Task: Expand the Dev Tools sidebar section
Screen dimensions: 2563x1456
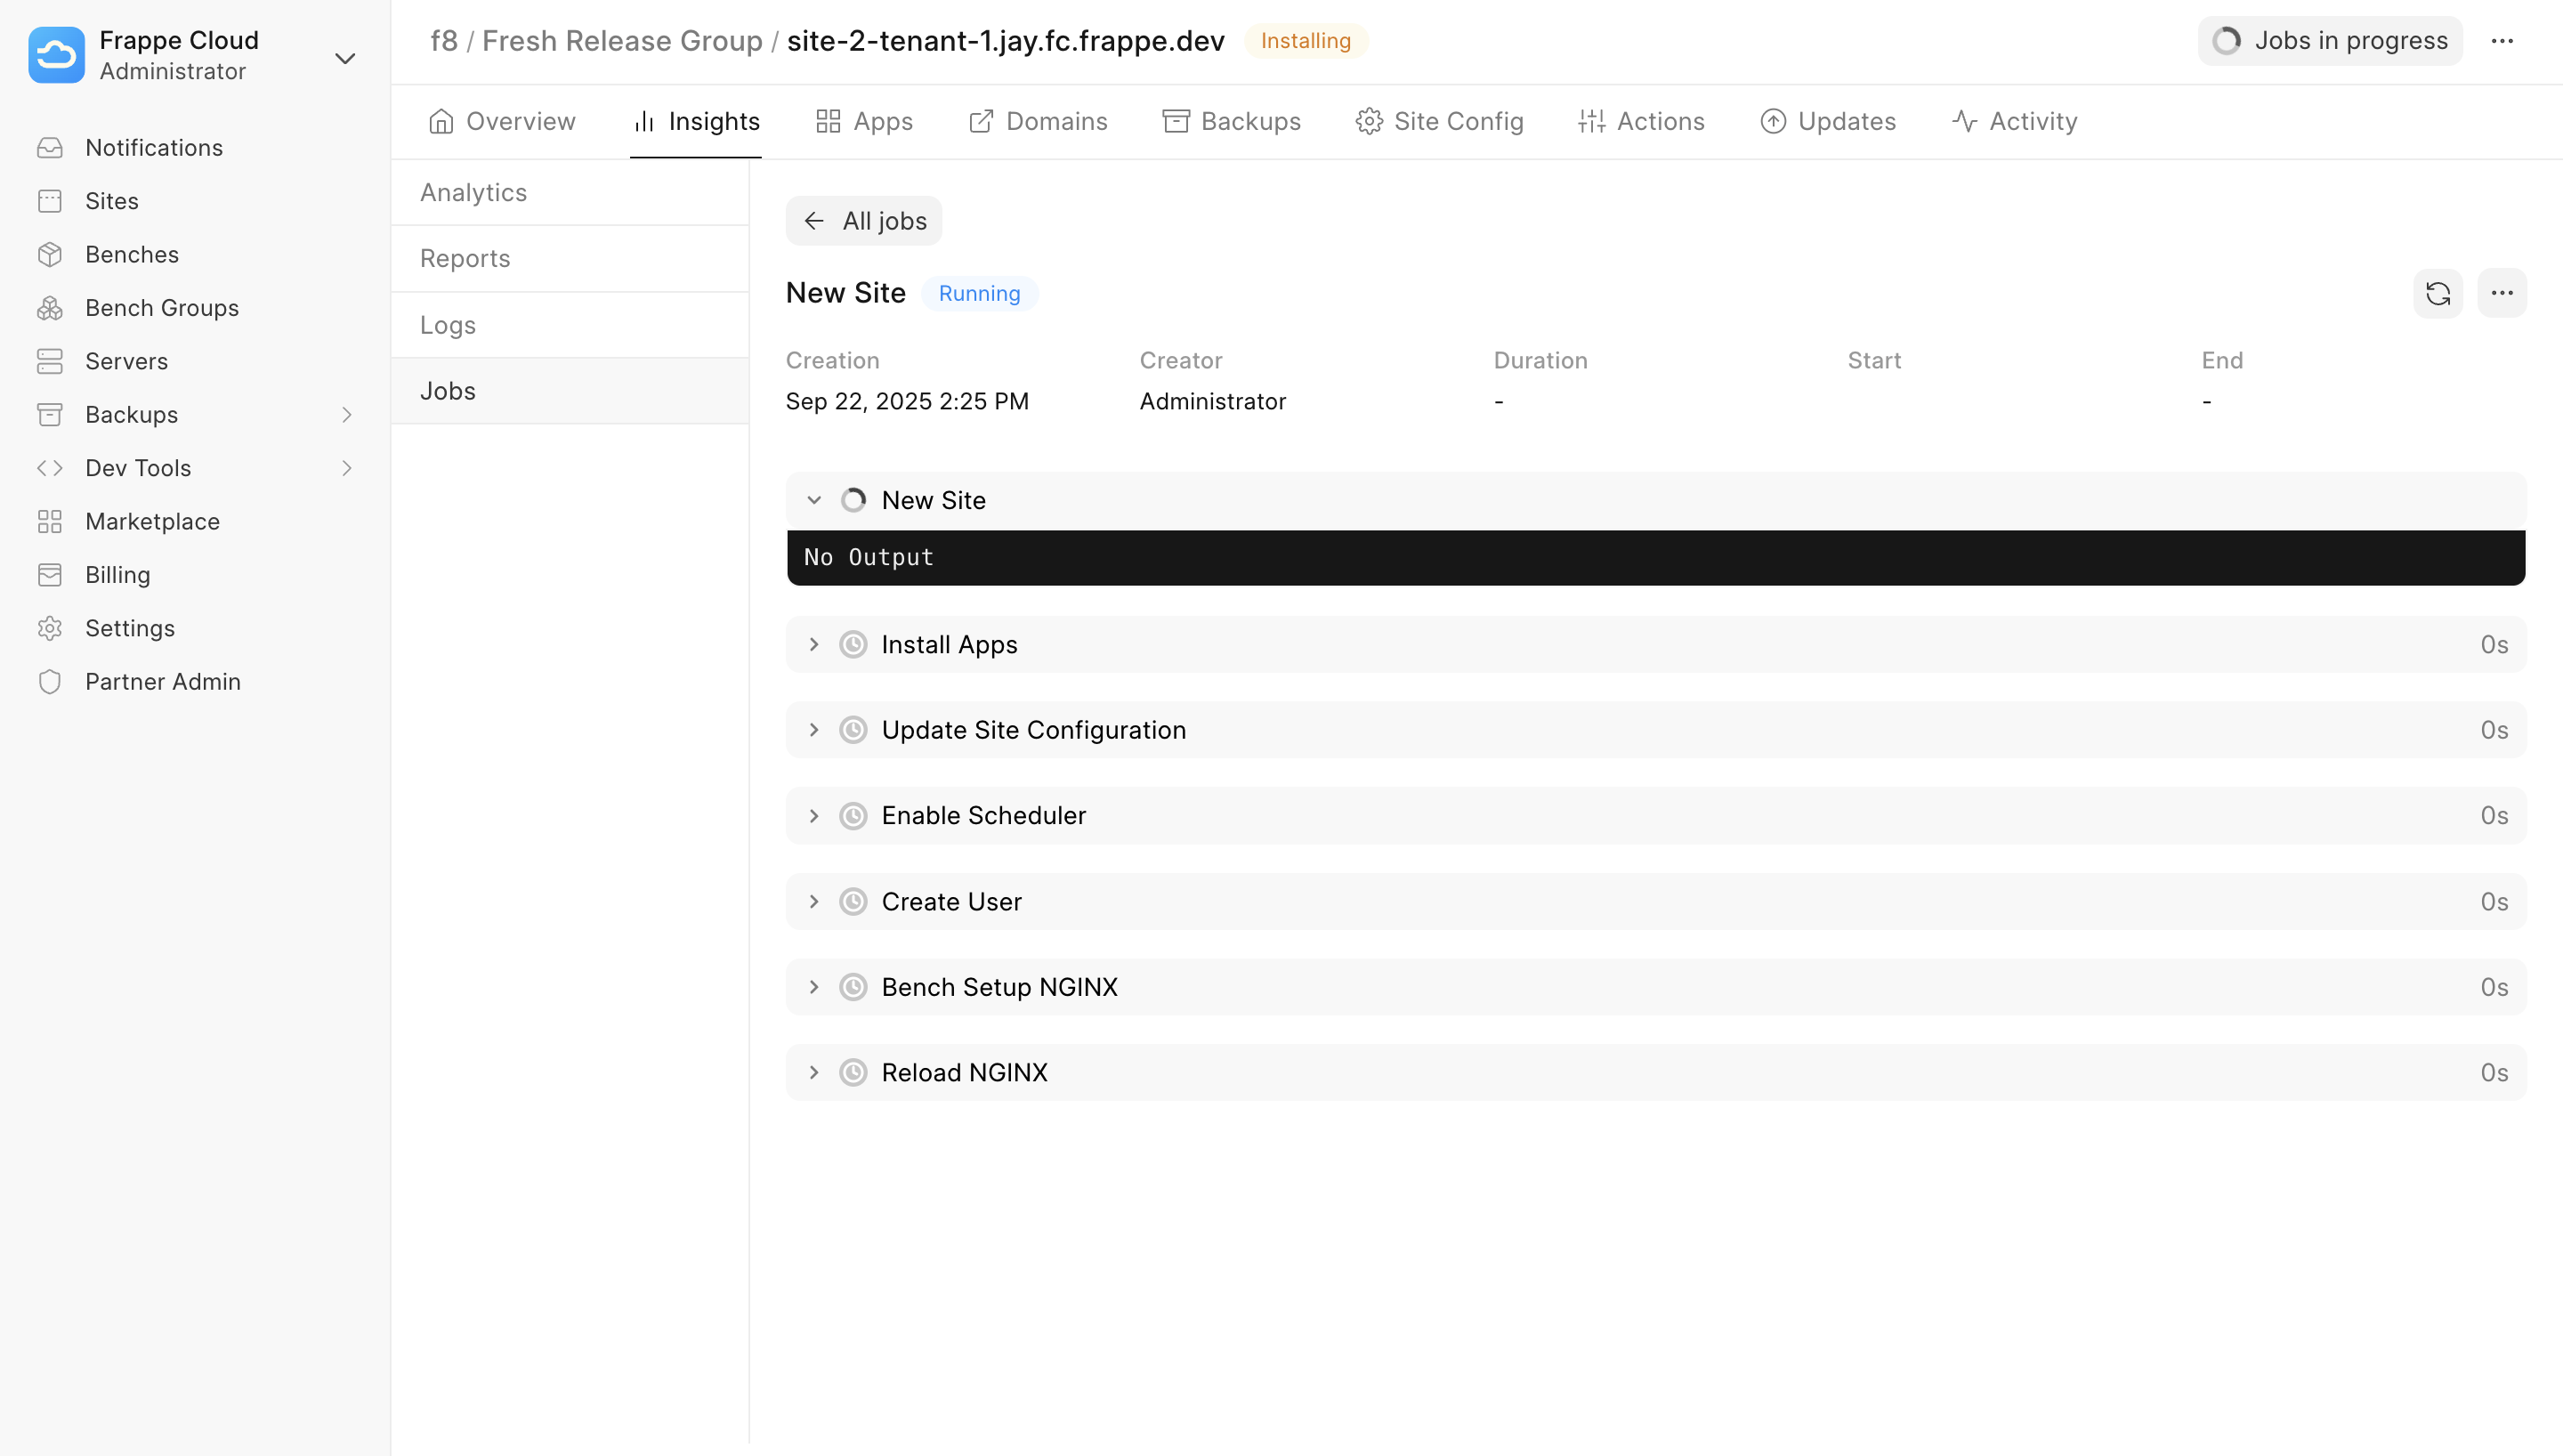Action: pyautogui.click(x=346, y=467)
